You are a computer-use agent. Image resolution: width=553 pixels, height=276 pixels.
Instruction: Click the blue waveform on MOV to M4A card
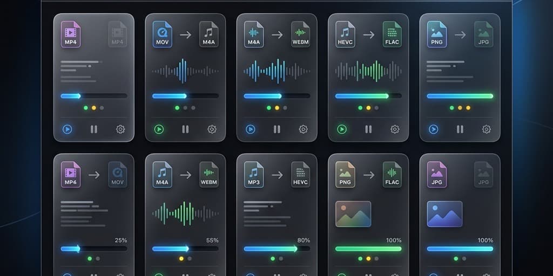[x=185, y=71]
